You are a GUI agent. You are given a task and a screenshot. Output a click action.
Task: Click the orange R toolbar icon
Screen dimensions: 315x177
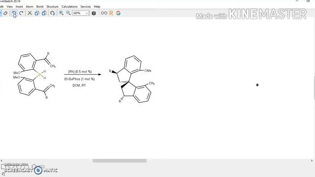pyautogui.click(x=111, y=13)
